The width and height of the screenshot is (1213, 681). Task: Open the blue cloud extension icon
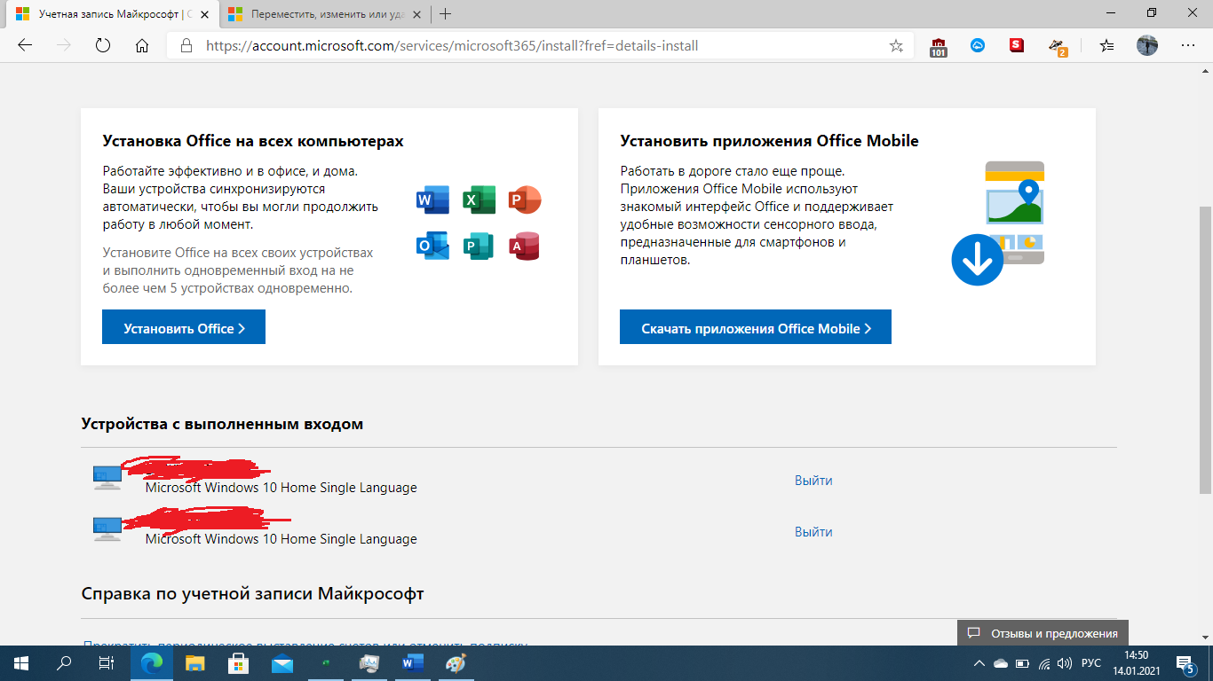[978, 45]
